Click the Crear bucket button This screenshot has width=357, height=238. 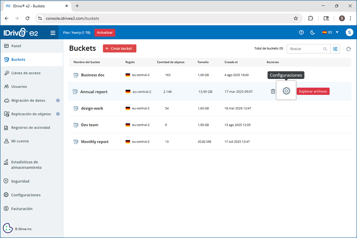(119, 48)
